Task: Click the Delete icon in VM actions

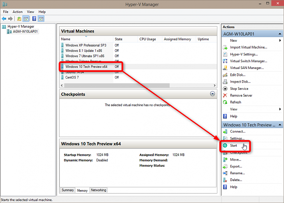Action: click(x=225, y=180)
